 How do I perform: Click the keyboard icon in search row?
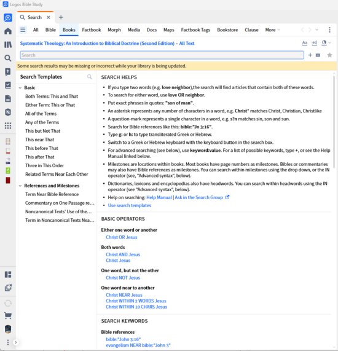(318, 55)
